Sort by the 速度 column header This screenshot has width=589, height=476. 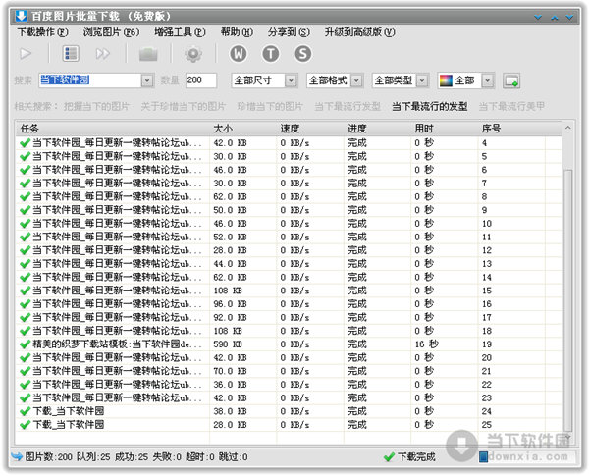[x=310, y=129]
